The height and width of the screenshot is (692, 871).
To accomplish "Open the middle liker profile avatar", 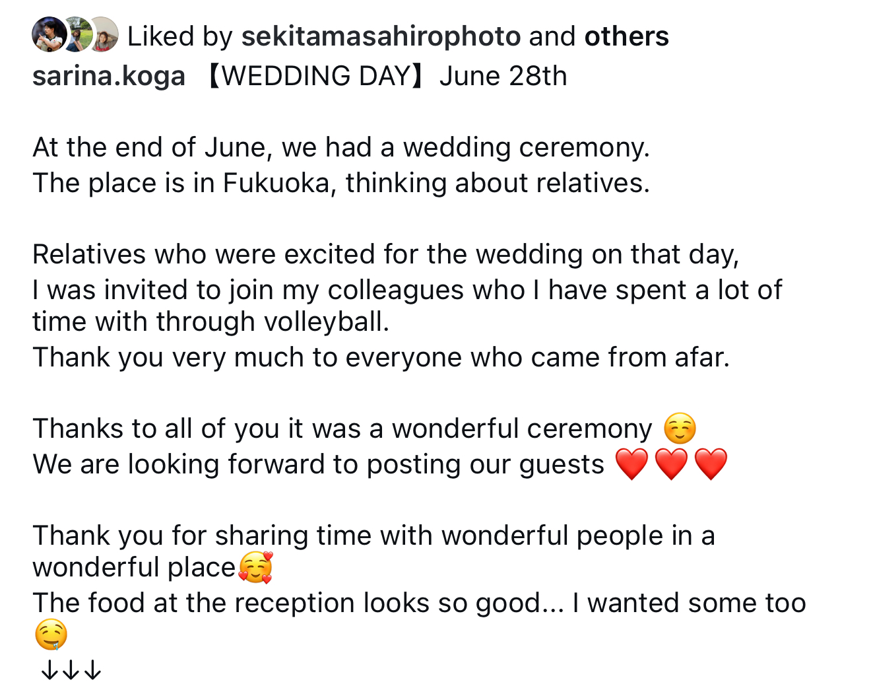I will (78, 34).
